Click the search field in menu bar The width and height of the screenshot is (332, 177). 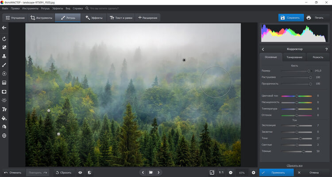(x=104, y=8)
